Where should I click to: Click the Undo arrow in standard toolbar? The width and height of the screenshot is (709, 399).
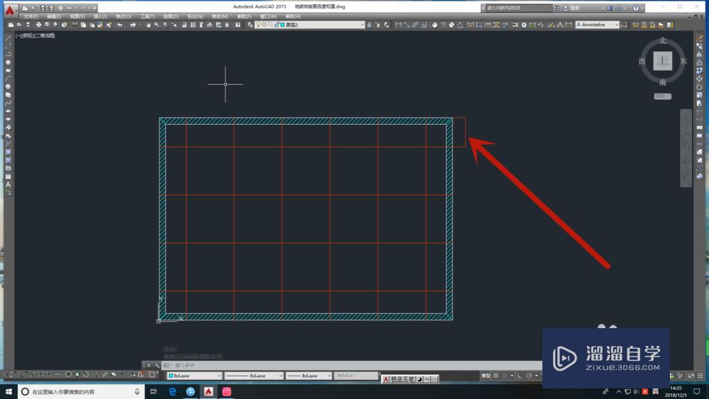[120, 25]
